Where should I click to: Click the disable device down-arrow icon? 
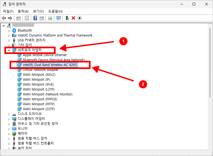pyautogui.click(x=80, y=18)
